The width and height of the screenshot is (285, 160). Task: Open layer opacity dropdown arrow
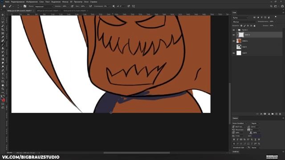pos(275,22)
